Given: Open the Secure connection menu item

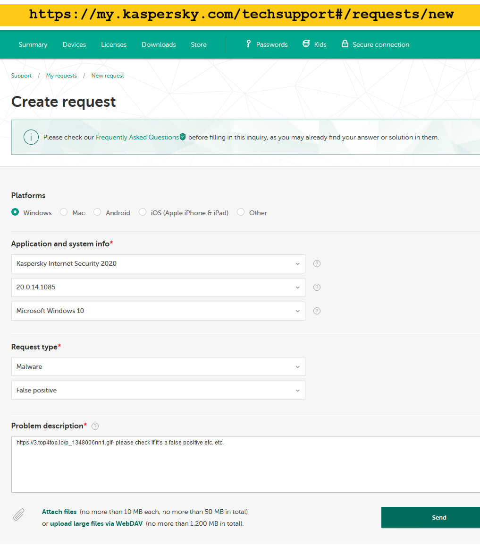Looking at the screenshot, I should (x=381, y=44).
